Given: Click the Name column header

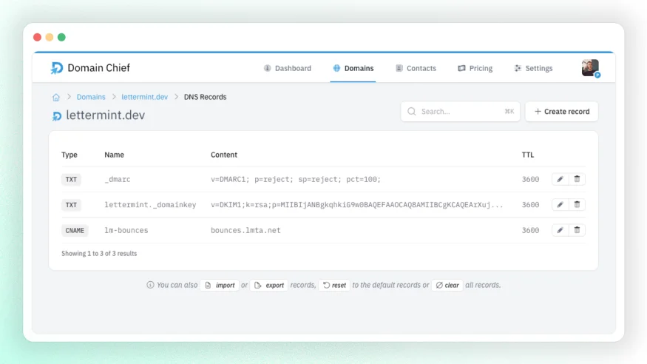Looking at the screenshot, I should coord(114,155).
